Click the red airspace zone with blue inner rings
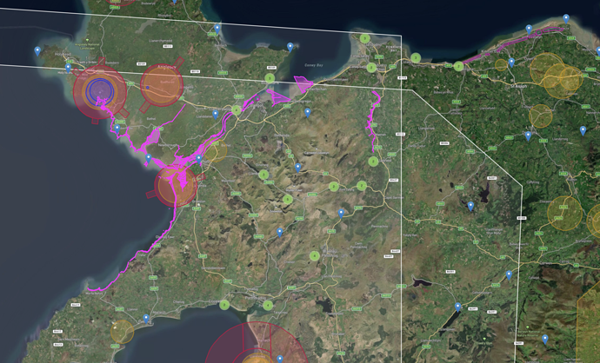 click(100, 92)
